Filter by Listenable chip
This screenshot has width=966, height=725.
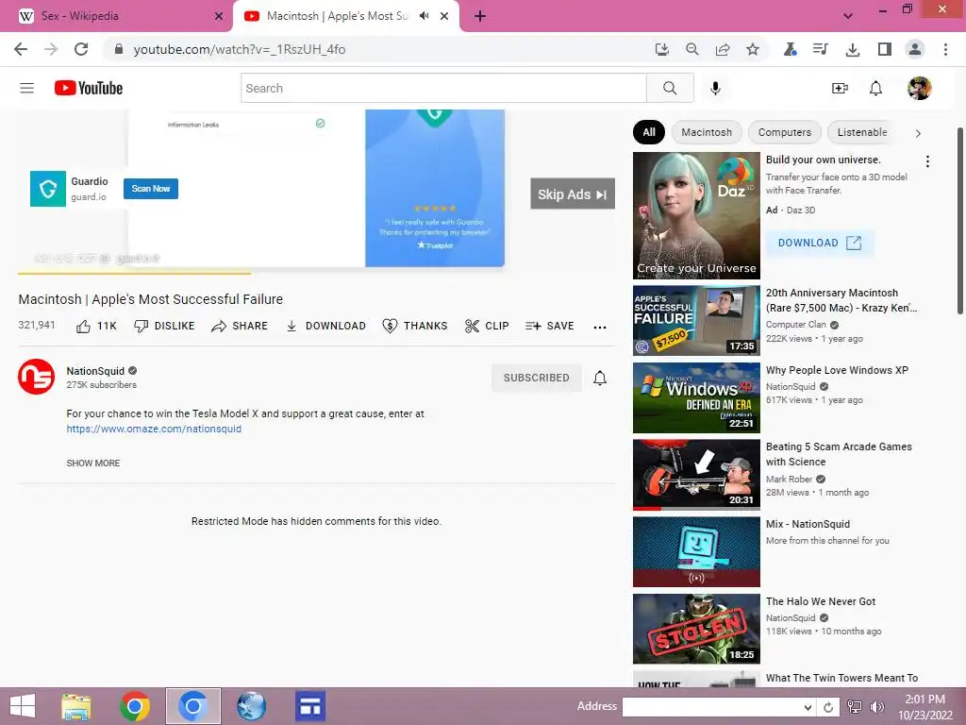coord(861,132)
